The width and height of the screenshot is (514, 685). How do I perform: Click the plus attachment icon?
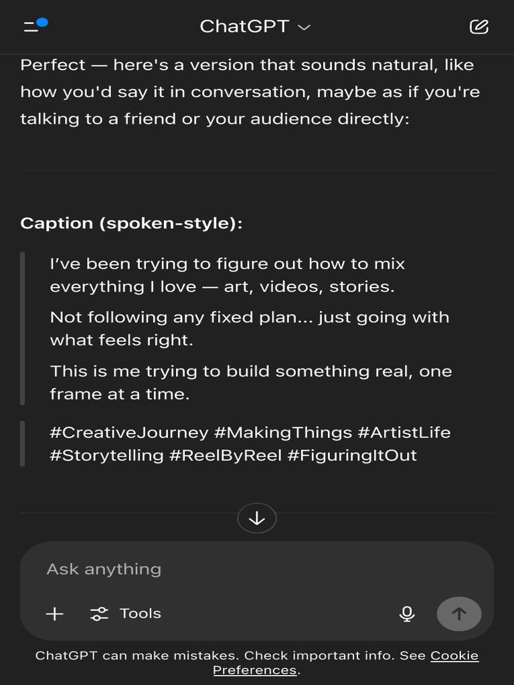54,613
